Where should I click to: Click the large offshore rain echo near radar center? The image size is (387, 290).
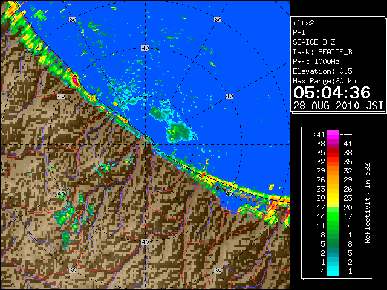[179, 132]
